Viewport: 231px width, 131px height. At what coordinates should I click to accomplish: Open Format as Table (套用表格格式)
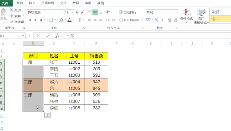tap(201, 16)
